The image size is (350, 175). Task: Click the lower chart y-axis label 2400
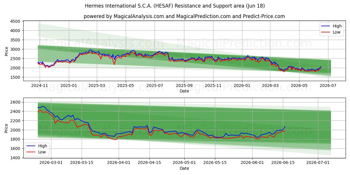(x=15, y=111)
